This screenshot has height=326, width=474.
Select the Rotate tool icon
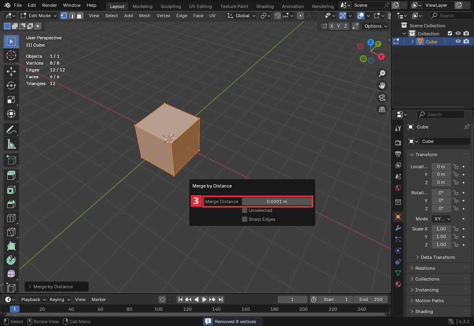coord(11,86)
